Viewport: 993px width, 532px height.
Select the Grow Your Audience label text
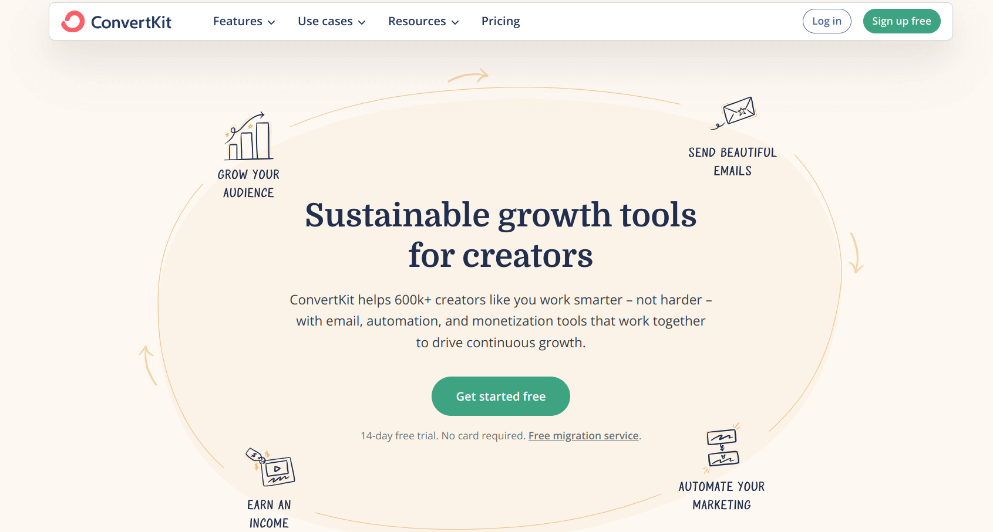point(248,183)
